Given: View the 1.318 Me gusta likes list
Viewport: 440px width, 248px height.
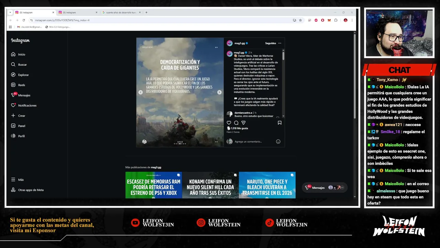Looking at the screenshot, I should point(239,128).
